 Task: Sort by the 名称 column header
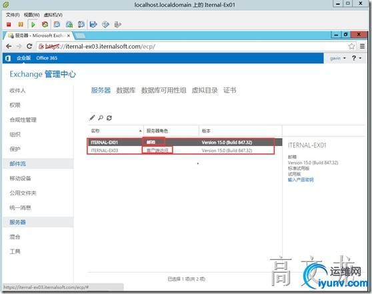click(x=116, y=131)
